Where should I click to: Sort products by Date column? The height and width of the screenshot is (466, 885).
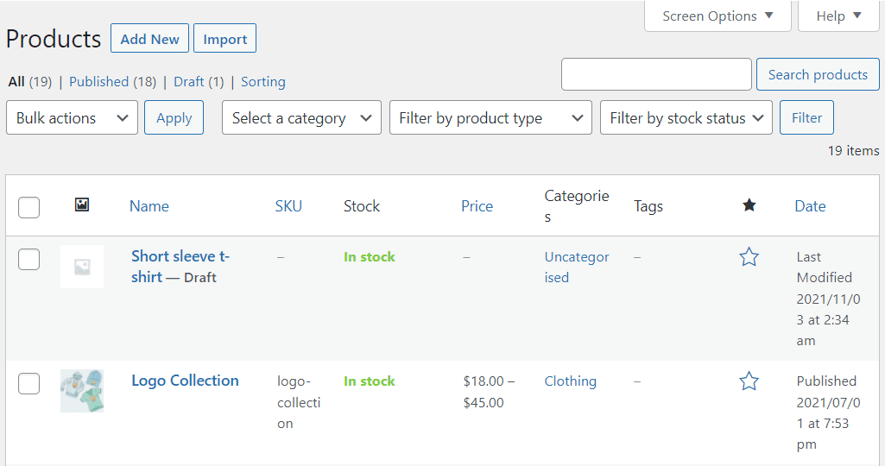(x=810, y=206)
